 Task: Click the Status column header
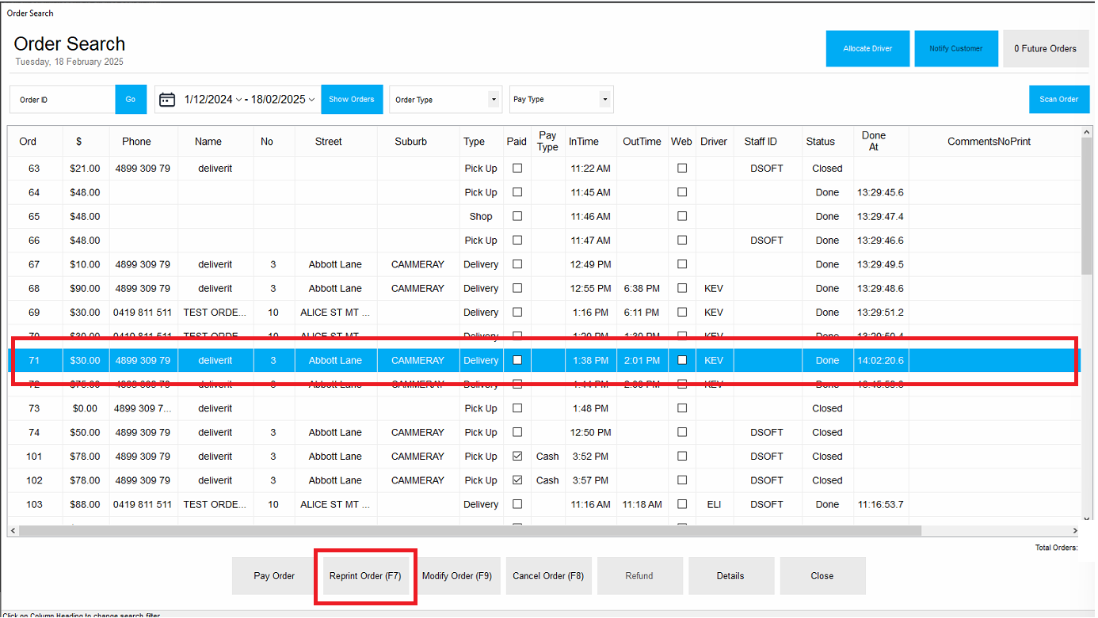(821, 142)
